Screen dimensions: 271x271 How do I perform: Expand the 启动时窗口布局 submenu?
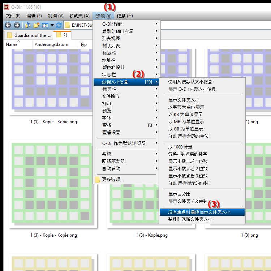[126, 31]
